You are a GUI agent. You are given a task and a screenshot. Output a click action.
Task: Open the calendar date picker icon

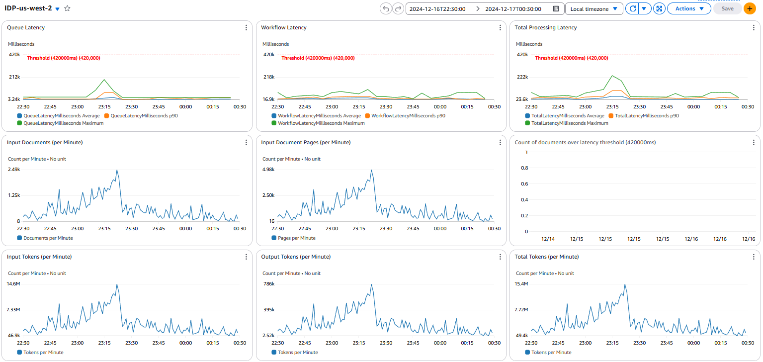(x=556, y=8)
